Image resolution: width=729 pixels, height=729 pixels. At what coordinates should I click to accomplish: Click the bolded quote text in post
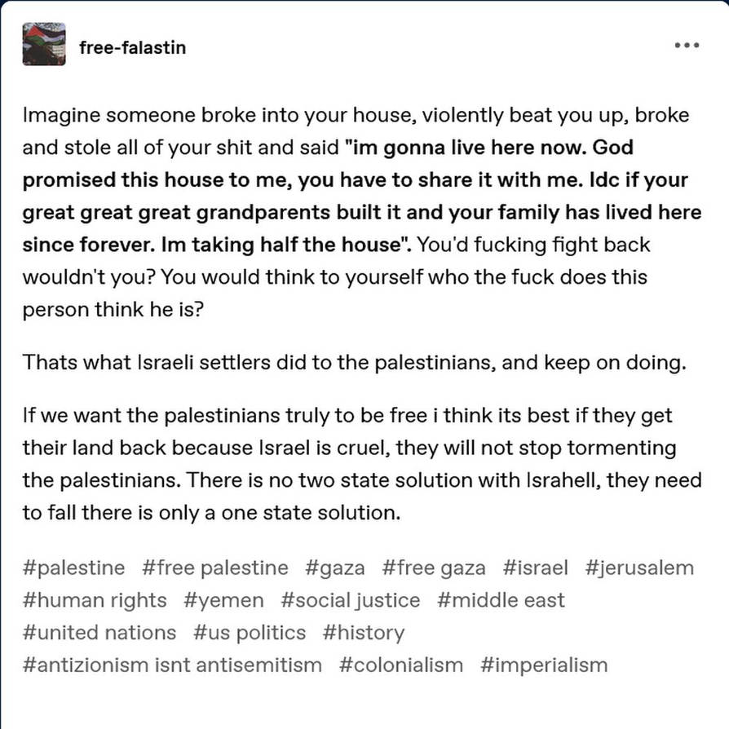tap(362, 197)
